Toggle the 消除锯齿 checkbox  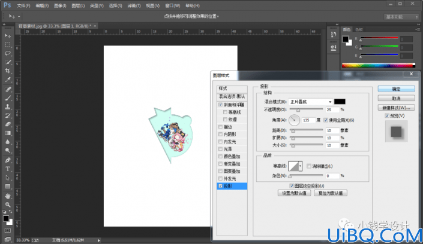click(x=309, y=166)
